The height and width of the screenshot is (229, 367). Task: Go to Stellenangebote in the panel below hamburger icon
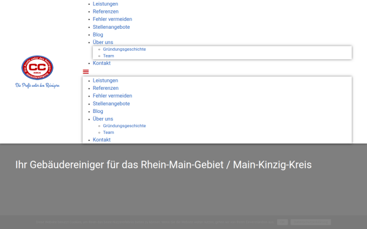pyautogui.click(x=111, y=104)
